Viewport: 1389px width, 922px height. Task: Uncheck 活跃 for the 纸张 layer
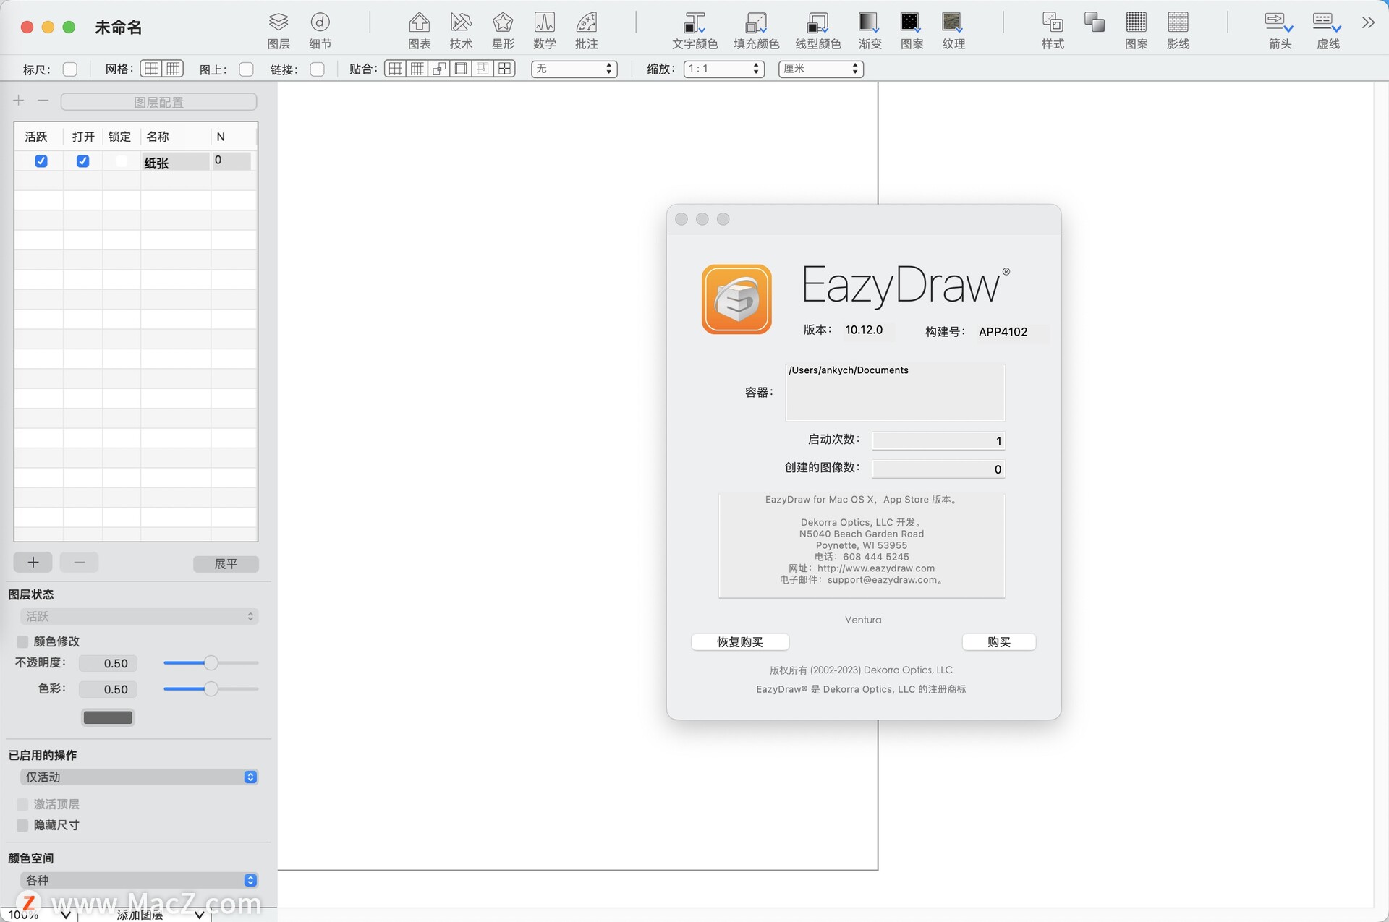pos(41,161)
